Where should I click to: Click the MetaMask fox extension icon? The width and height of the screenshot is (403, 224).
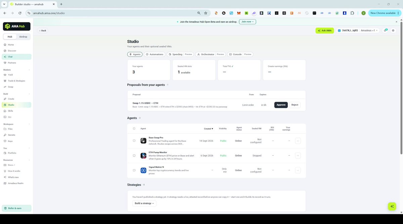pyautogui.click(x=239, y=13)
